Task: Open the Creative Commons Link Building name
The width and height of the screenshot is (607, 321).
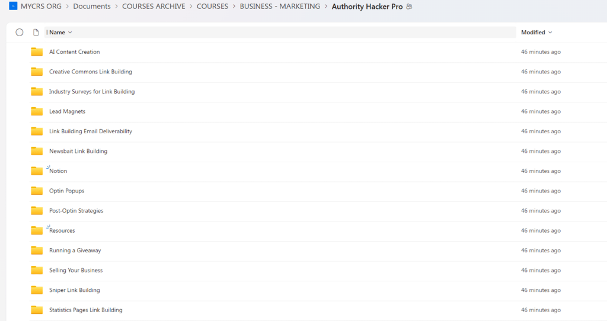Action: click(91, 72)
